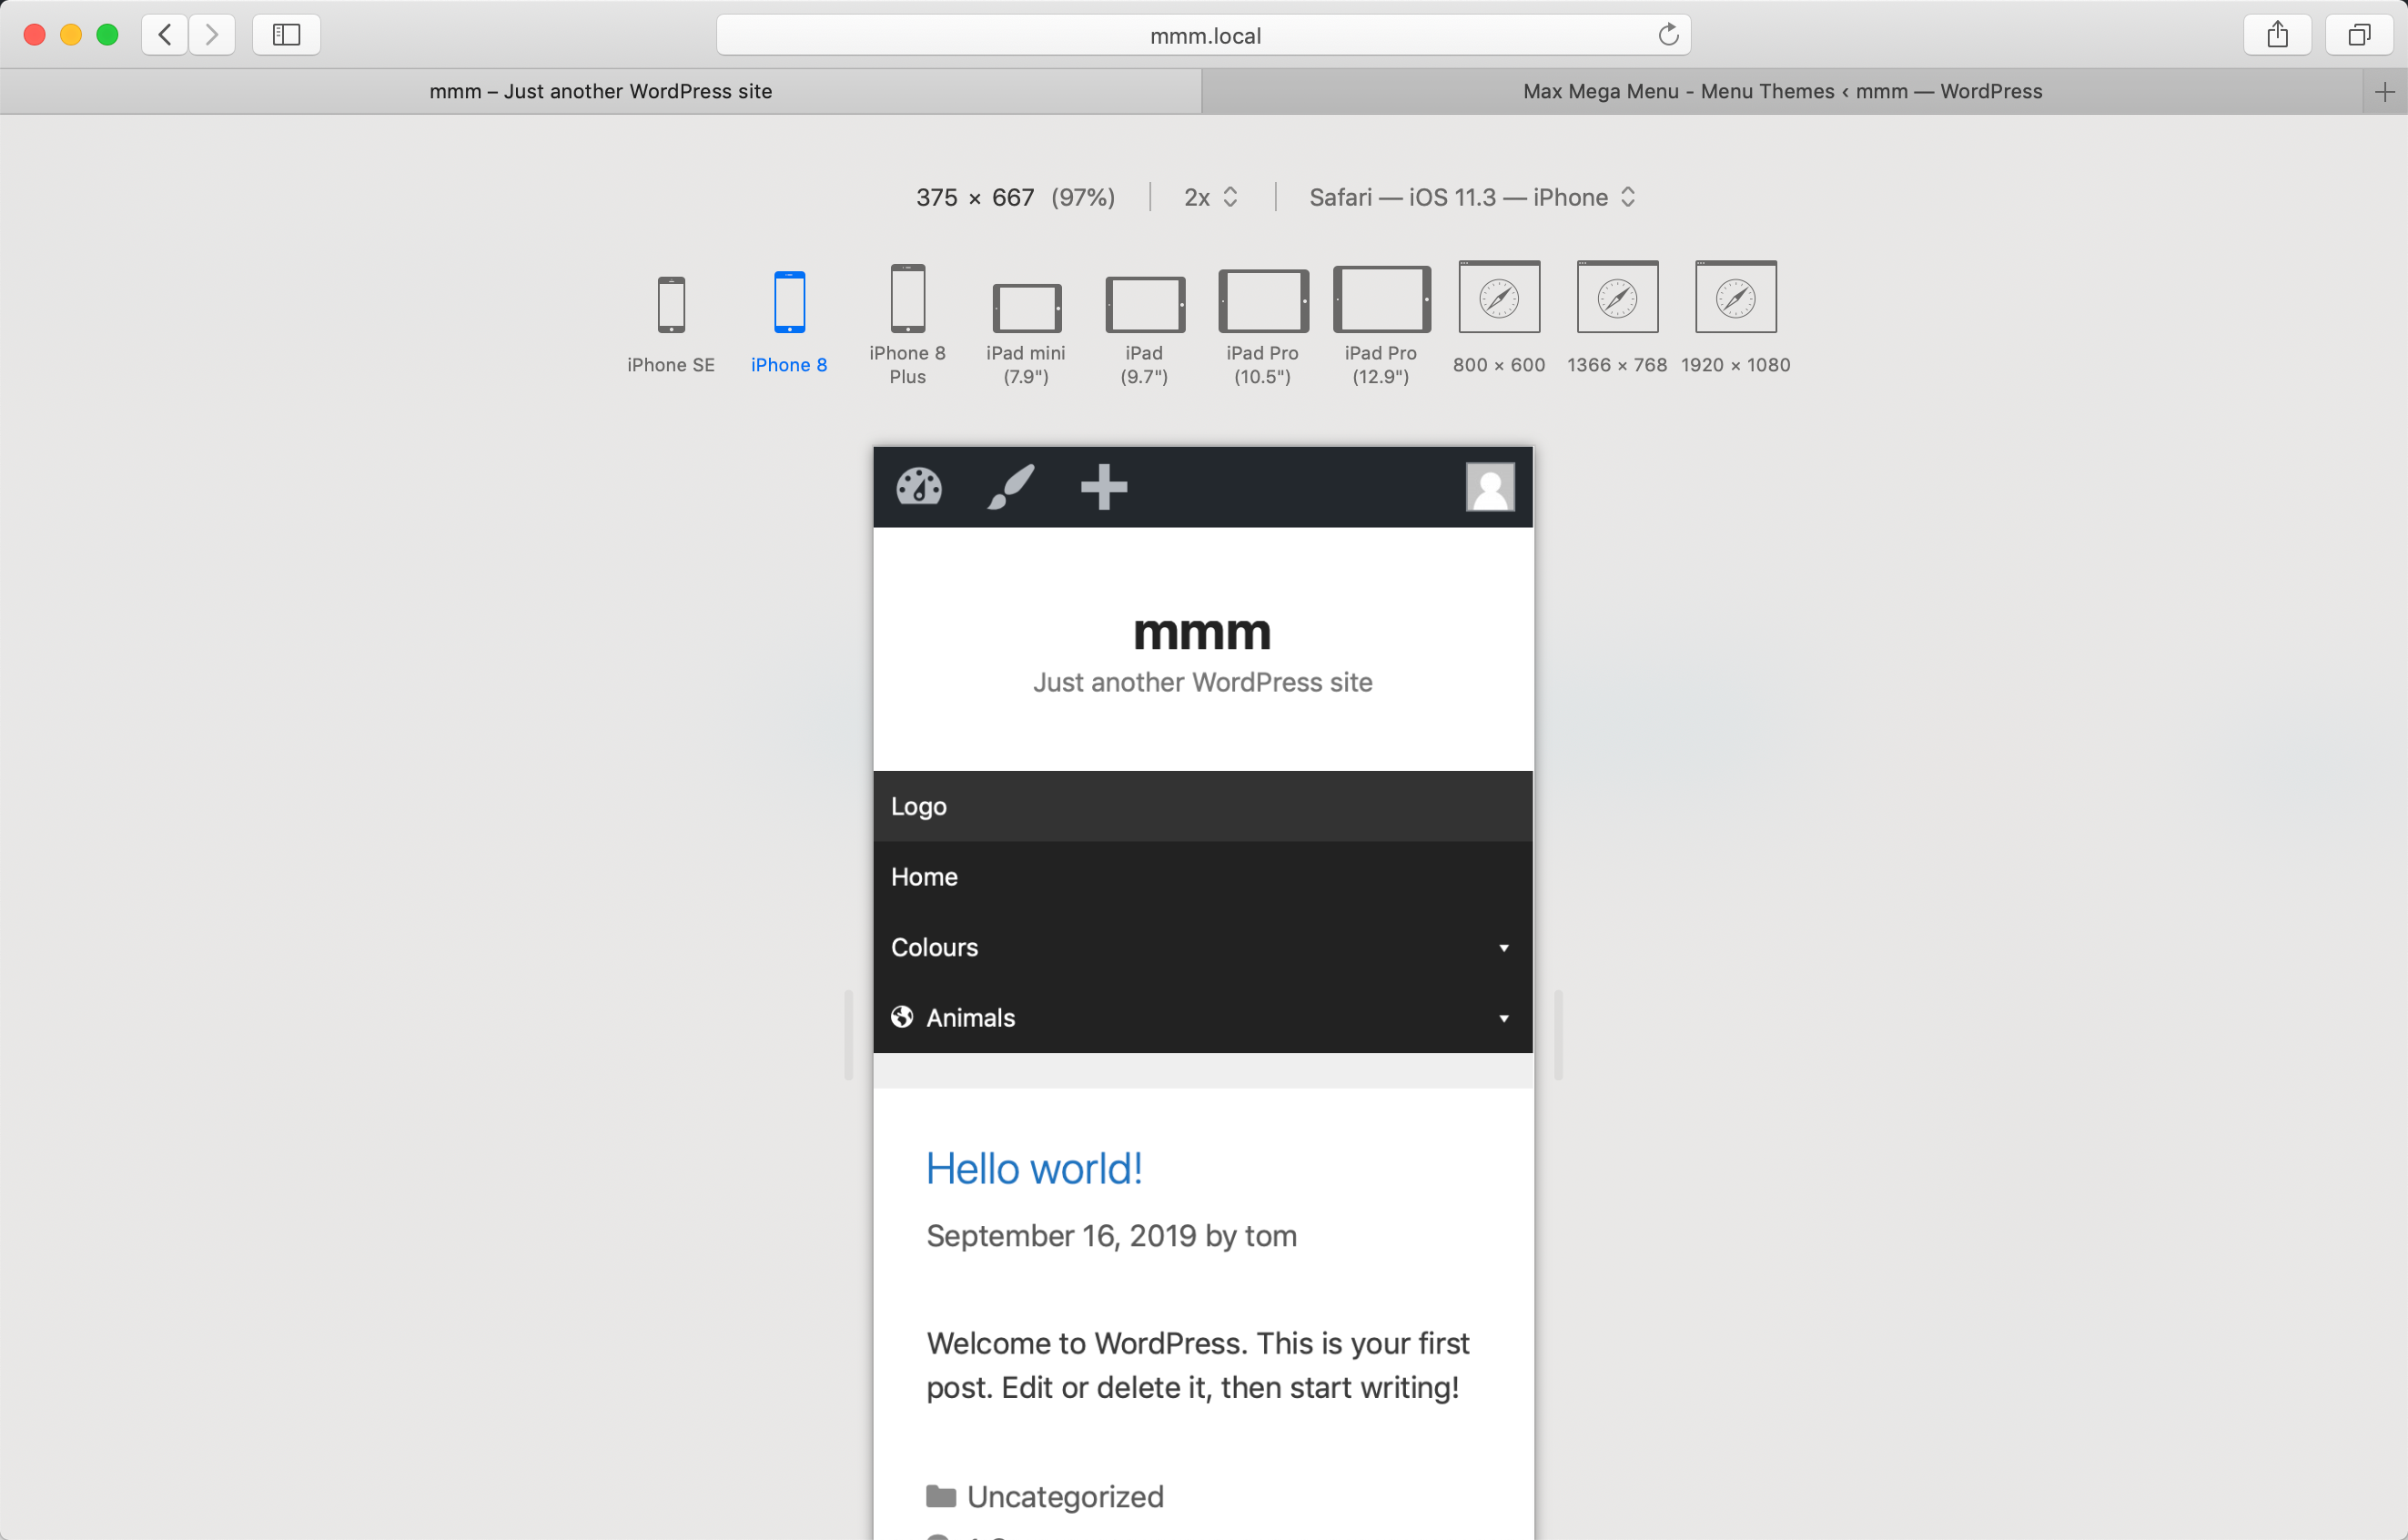
Task: Expand the Animals submenu arrow
Action: click(1503, 1018)
